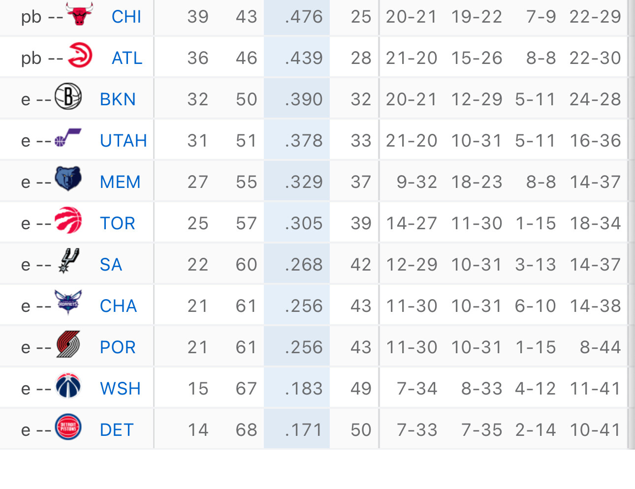Click the Toronto Raptors logo
This screenshot has height=489, width=635.
[x=68, y=220]
